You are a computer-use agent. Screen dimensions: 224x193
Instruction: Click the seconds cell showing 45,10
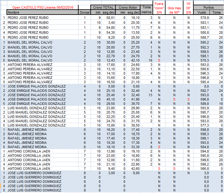[x=110, y=99]
